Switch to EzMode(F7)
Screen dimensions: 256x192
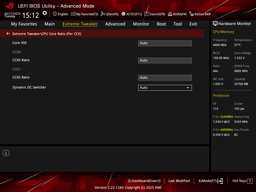pos(208,181)
